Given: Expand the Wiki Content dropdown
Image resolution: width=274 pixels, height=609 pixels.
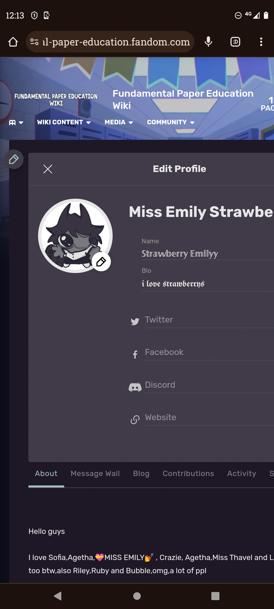Looking at the screenshot, I should tap(64, 122).
